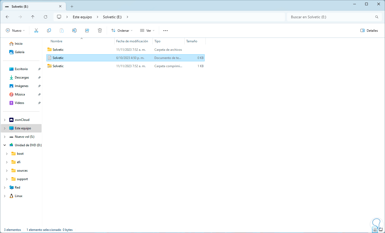Screen dimensions: 385x233
Task: Open chevron after Solvetic (E:) in address bar
Action: 127,17
